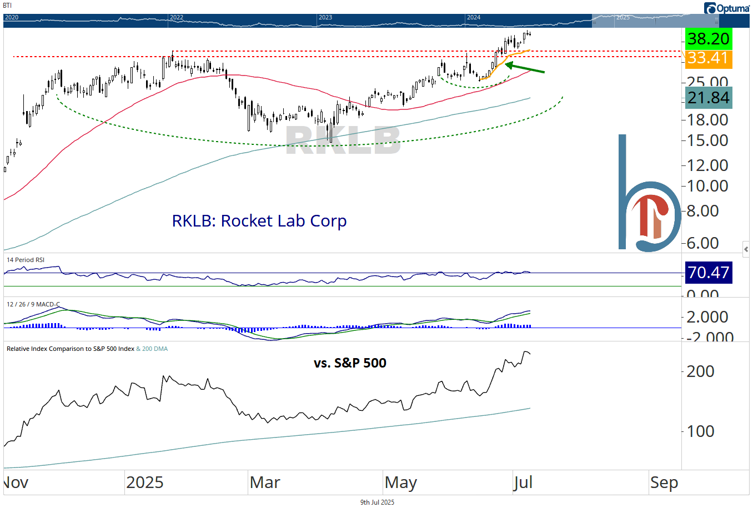Jump to 2024 in the timeline navigator
This screenshot has width=753, height=513.
point(474,17)
